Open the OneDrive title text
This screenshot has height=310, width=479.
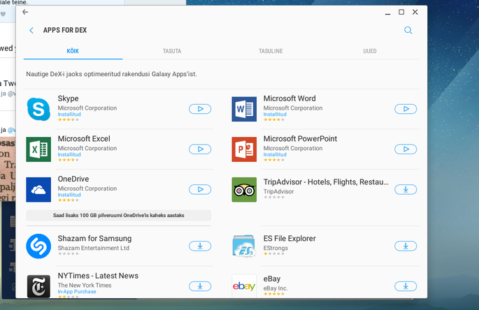(x=73, y=179)
